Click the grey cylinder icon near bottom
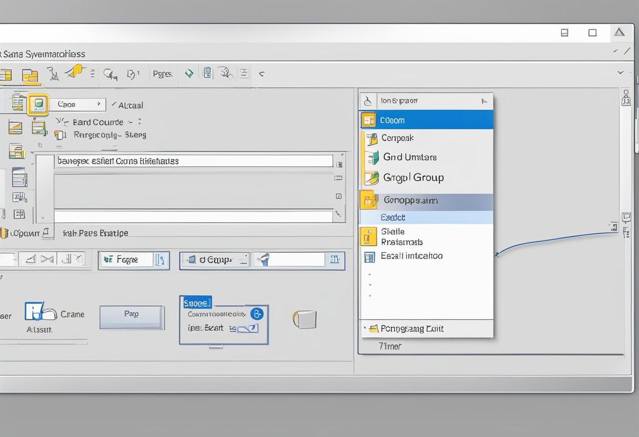Screen dimensions: 639x437 tap(305, 319)
